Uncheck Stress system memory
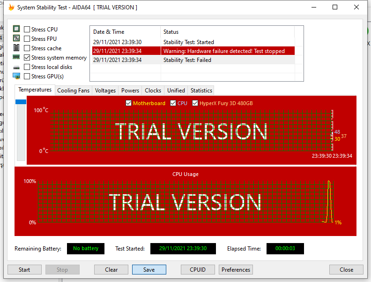This screenshot has height=282, width=371. pyautogui.click(x=27, y=58)
